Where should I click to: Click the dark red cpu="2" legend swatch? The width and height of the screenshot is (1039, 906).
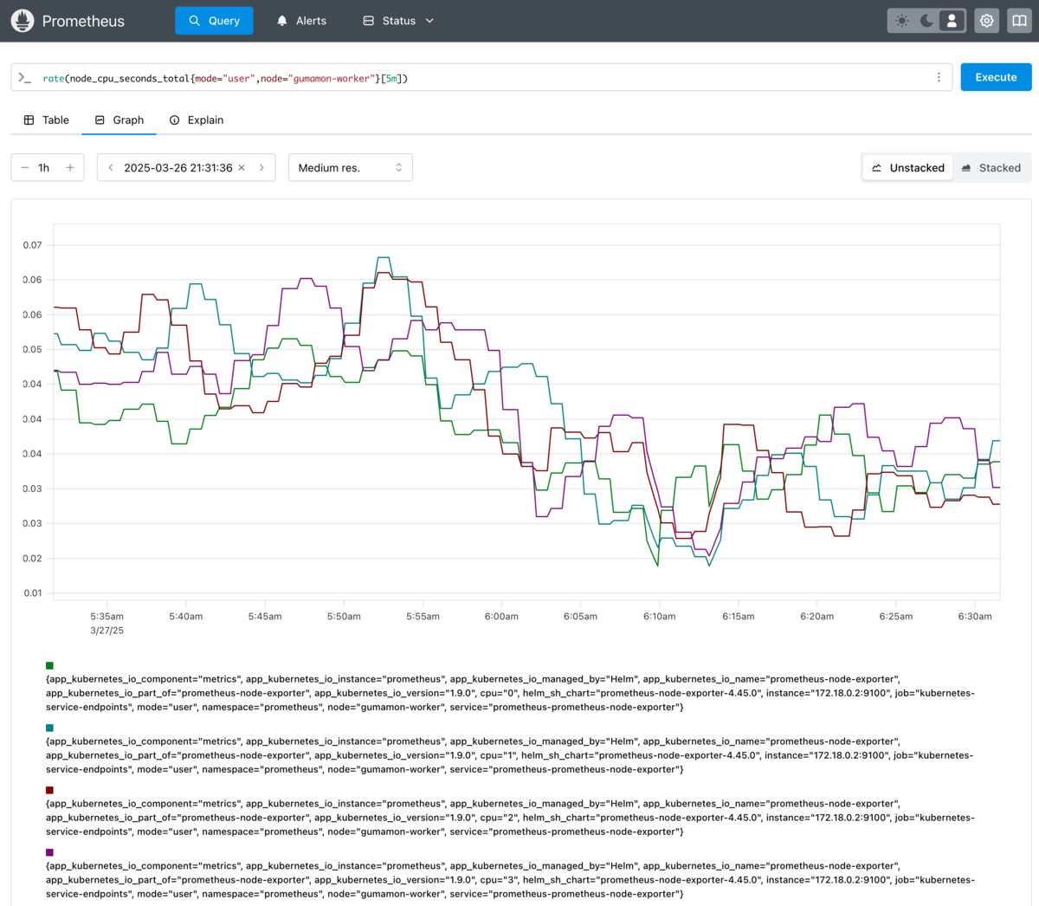tap(49, 790)
